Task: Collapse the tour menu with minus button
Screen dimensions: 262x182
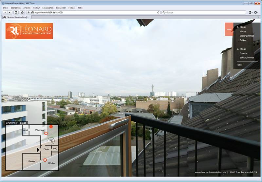Action: click(x=229, y=29)
